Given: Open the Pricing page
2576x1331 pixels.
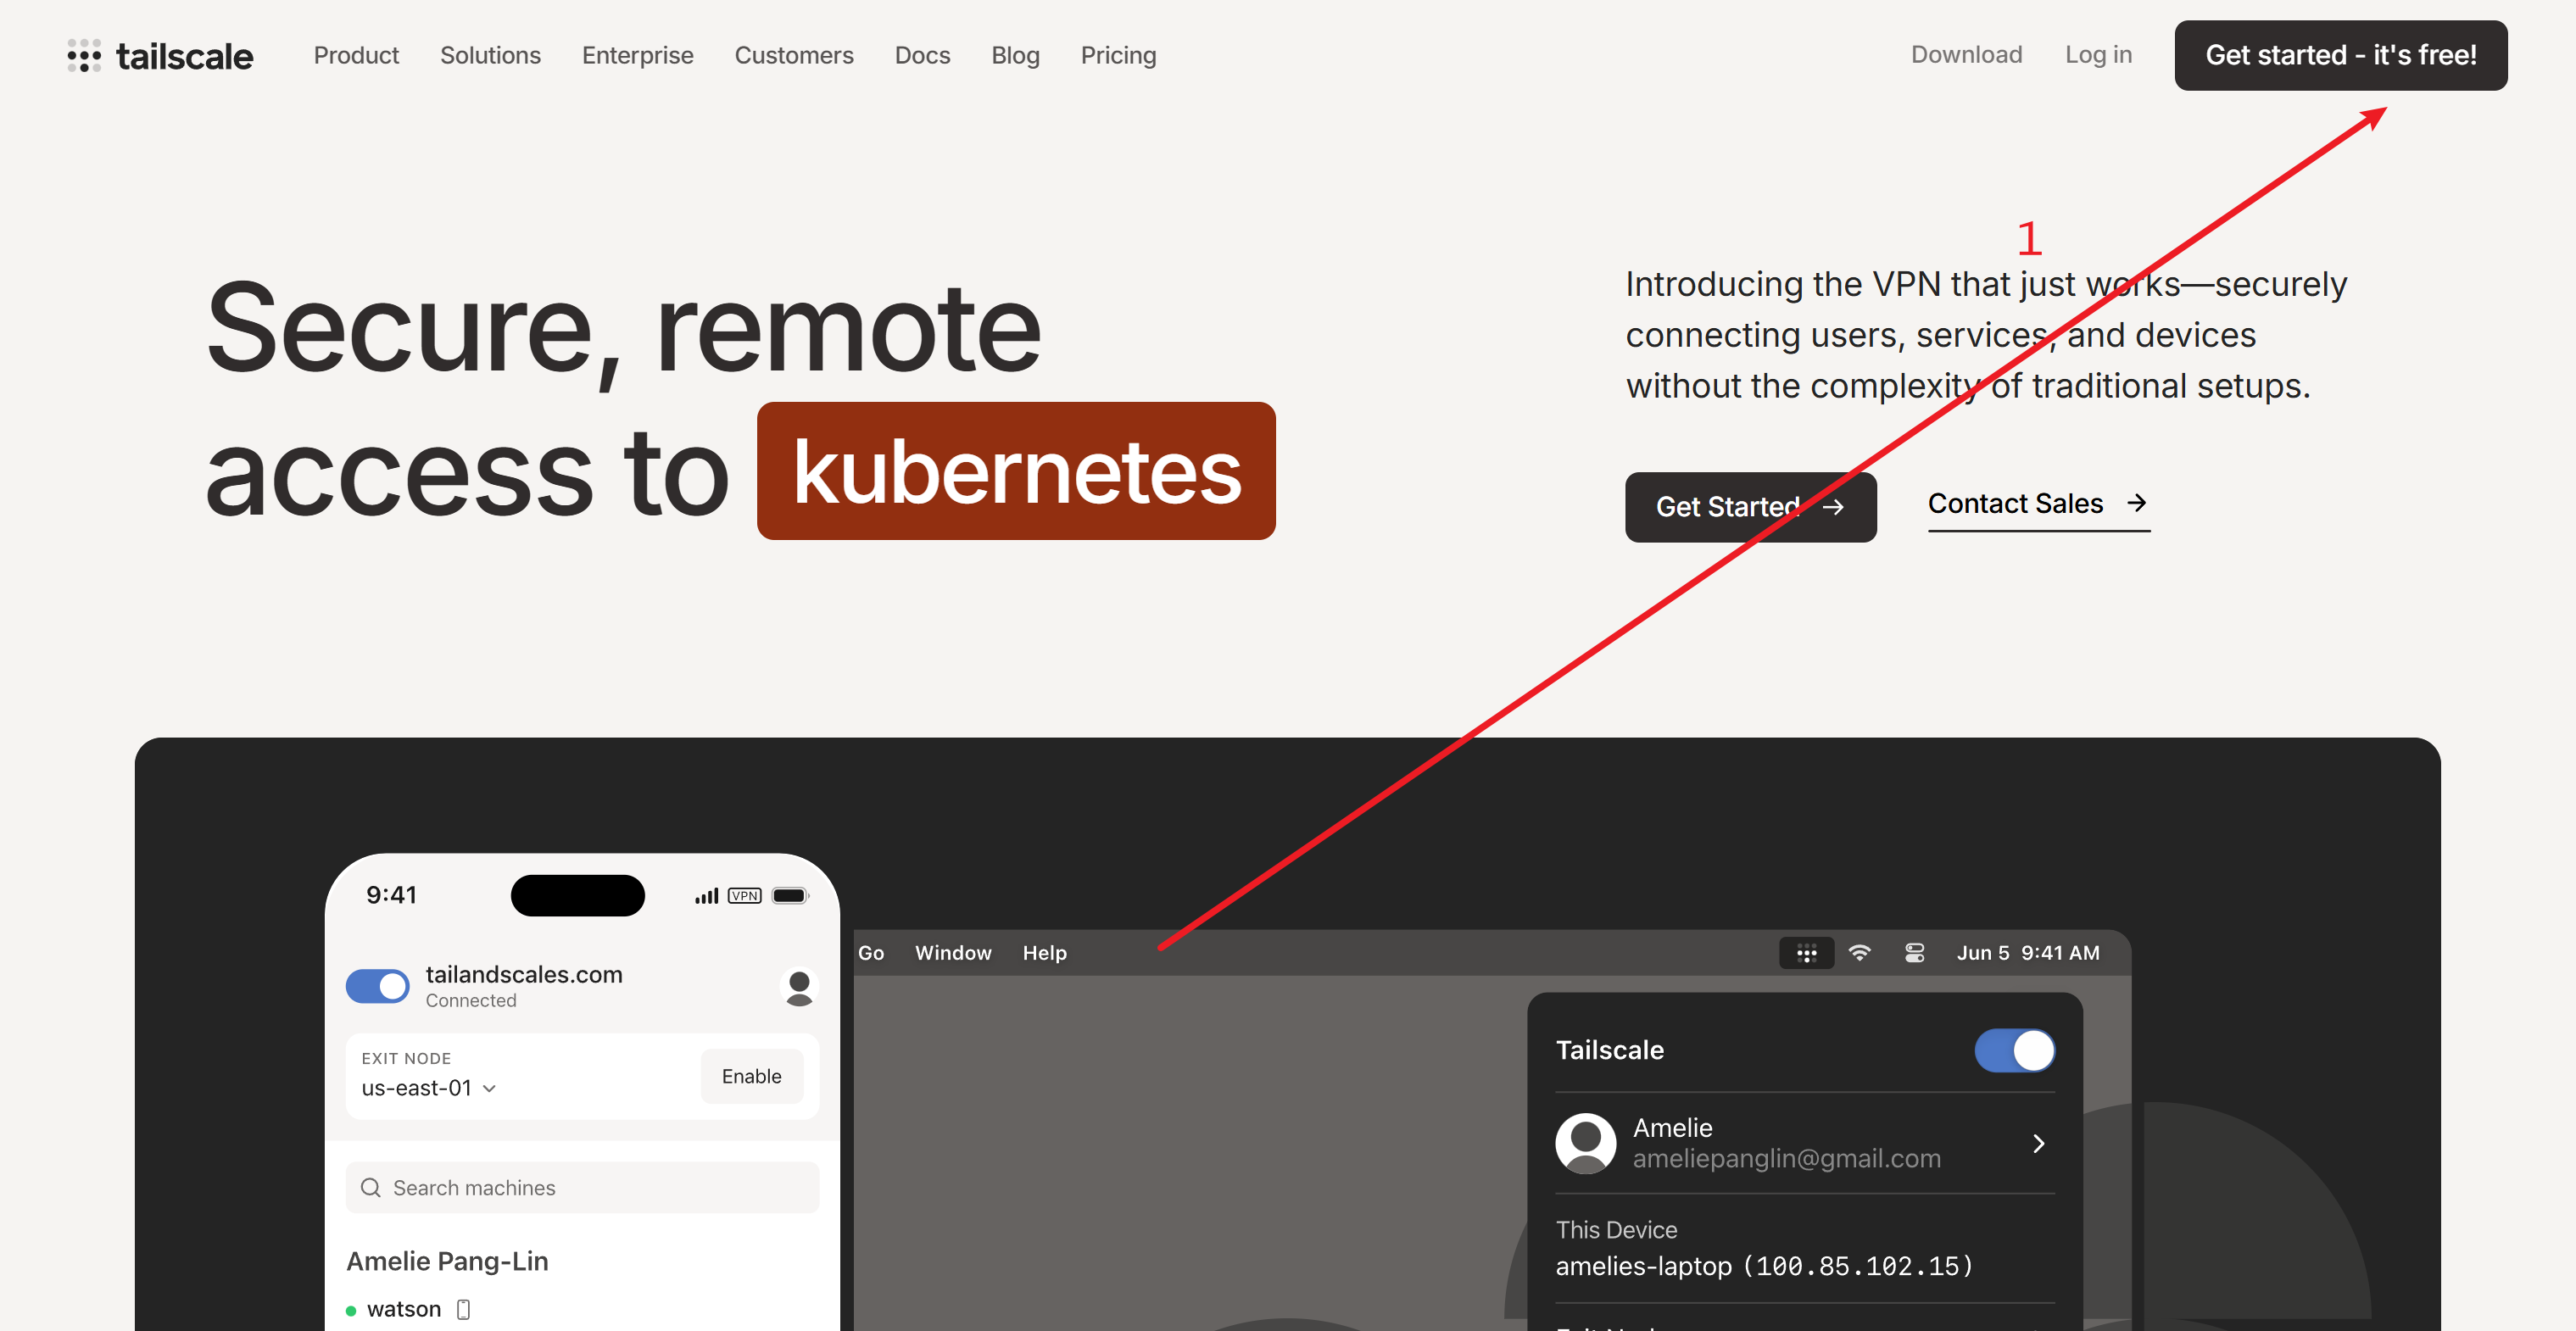Looking at the screenshot, I should tap(1118, 55).
